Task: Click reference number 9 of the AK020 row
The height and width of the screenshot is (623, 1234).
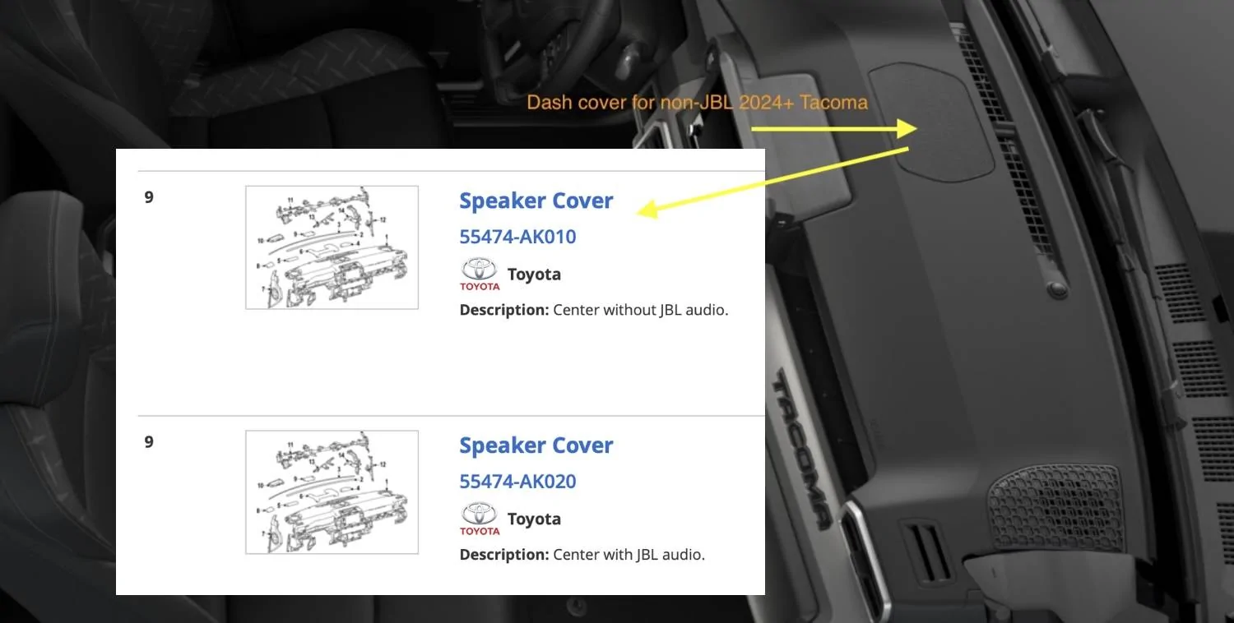Action: [149, 442]
